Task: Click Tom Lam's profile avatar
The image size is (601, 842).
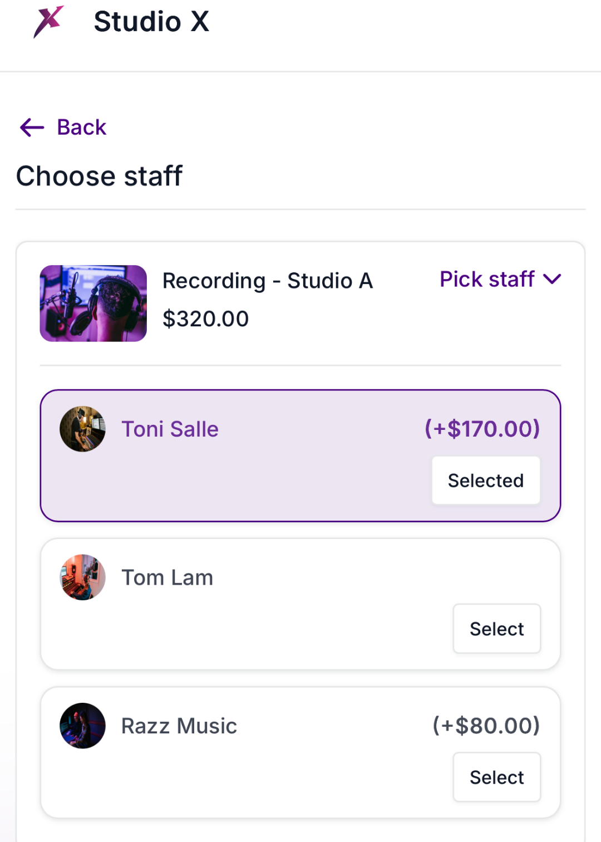Action: coord(82,577)
